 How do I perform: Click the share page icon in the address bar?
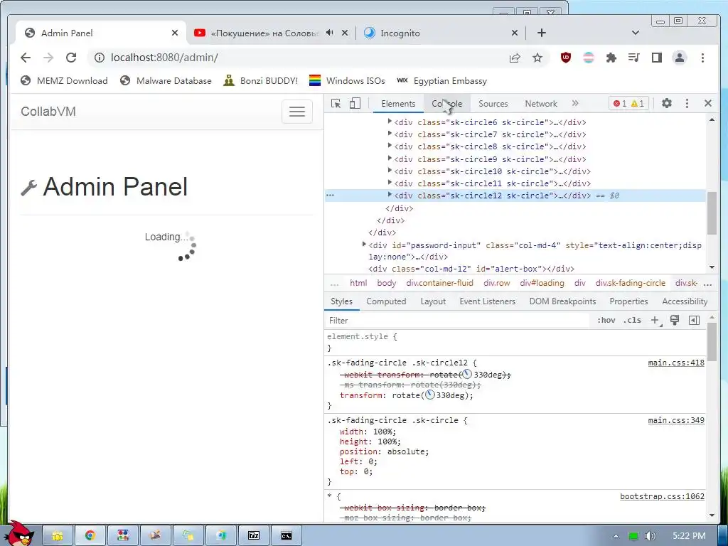[x=515, y=58]
